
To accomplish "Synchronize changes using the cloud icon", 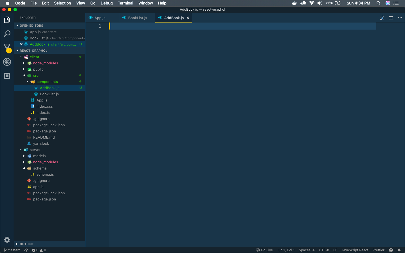I will tap(26, 250).
